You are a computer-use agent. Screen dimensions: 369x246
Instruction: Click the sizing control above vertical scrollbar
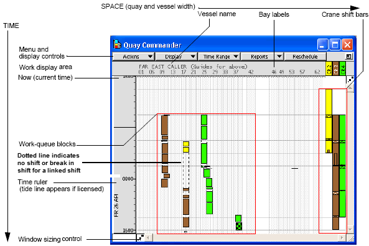coord(350,80)
